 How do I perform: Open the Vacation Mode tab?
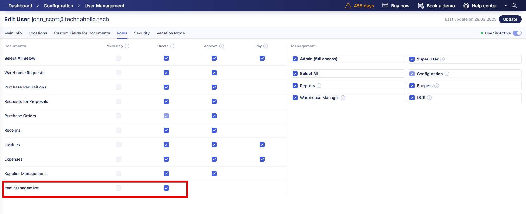click(171, 33)
